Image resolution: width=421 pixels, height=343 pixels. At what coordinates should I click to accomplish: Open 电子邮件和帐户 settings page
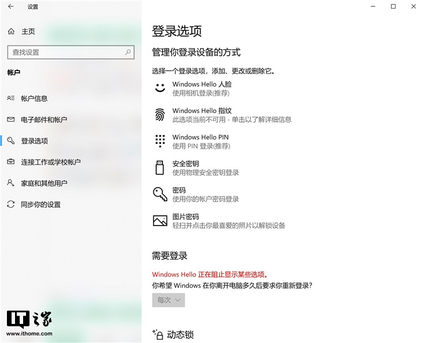coord(44,120)
